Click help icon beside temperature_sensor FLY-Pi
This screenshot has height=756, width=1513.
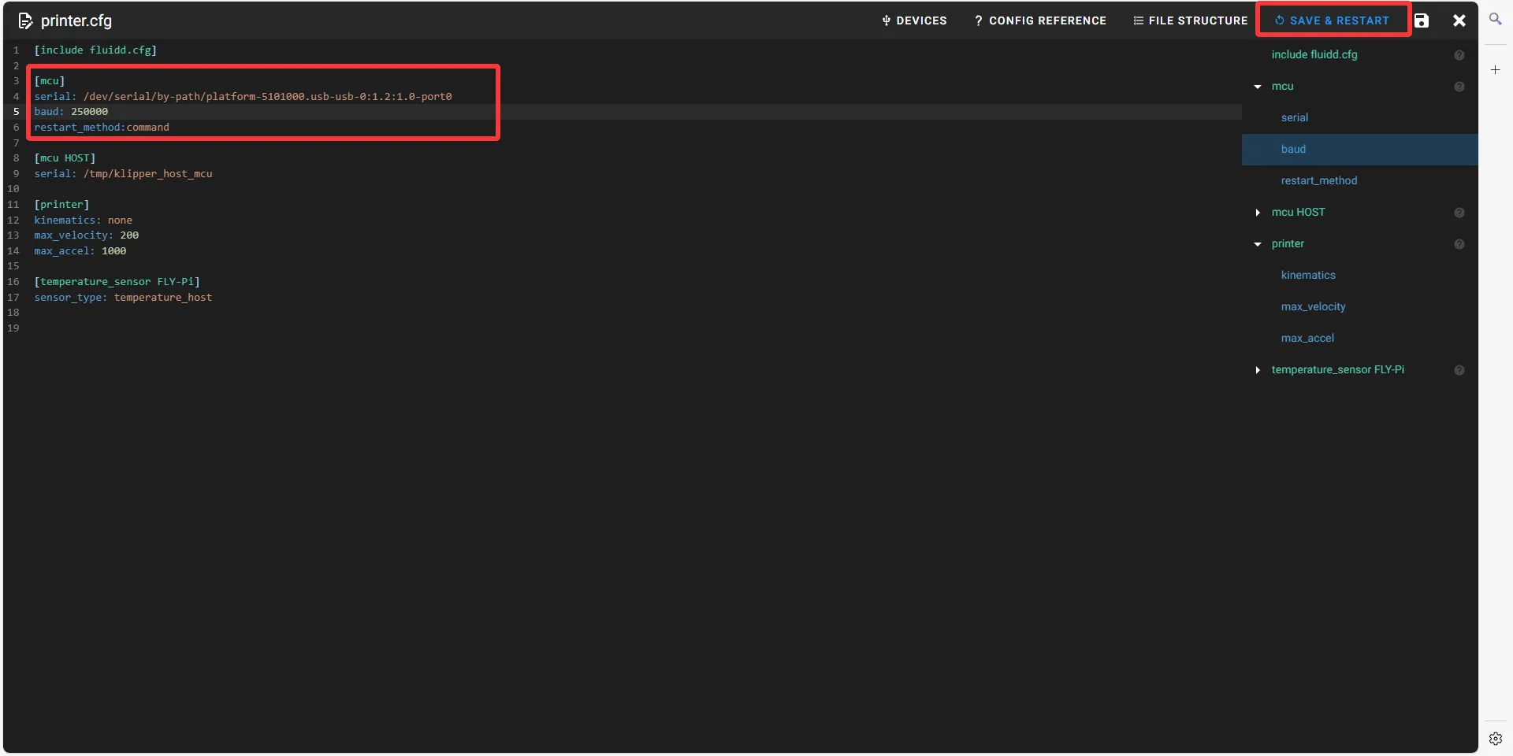1459,370
